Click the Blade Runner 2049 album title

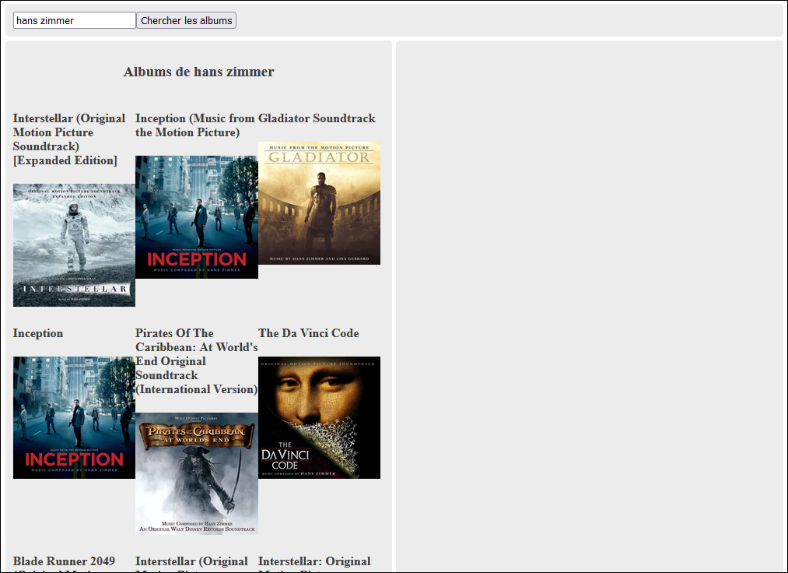[x=65, y=565]
